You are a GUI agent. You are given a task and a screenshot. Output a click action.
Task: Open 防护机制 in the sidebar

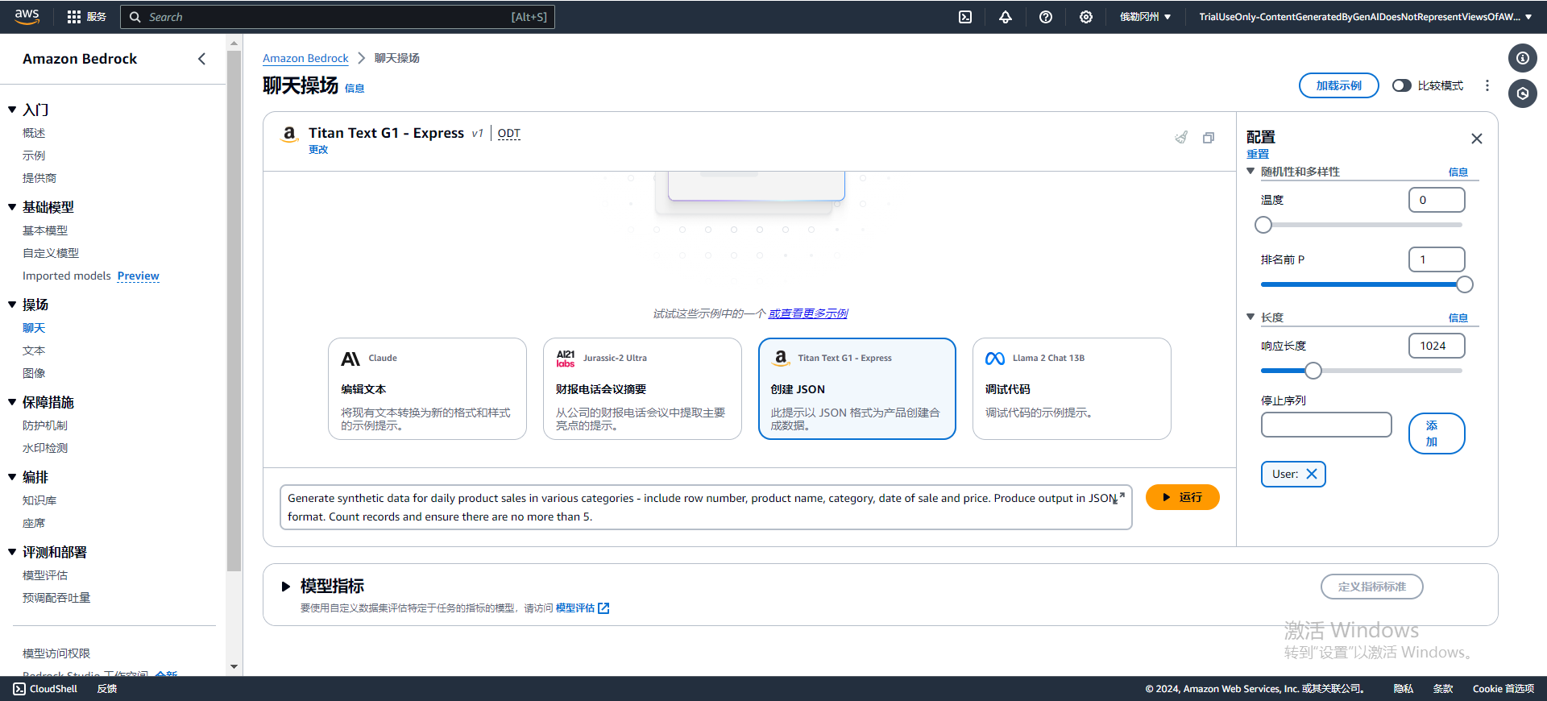[45, 425]
